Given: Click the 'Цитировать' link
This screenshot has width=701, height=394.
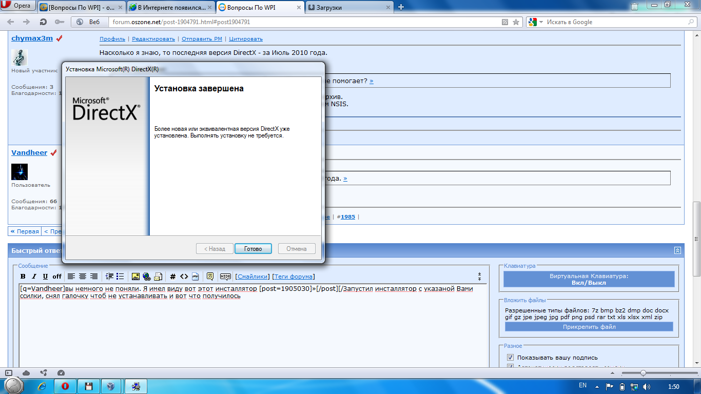Looking at the screenshot, I should tap(246, 38).
